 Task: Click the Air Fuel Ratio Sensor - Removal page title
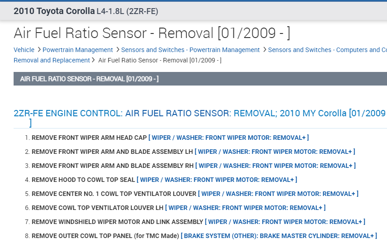(x=152, y=33)
